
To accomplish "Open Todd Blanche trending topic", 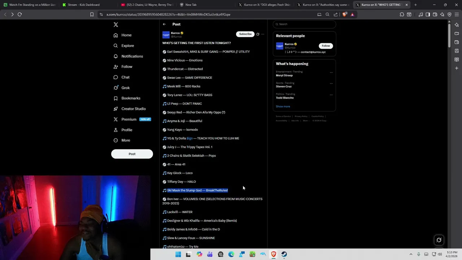I will (x=285, y=98).
